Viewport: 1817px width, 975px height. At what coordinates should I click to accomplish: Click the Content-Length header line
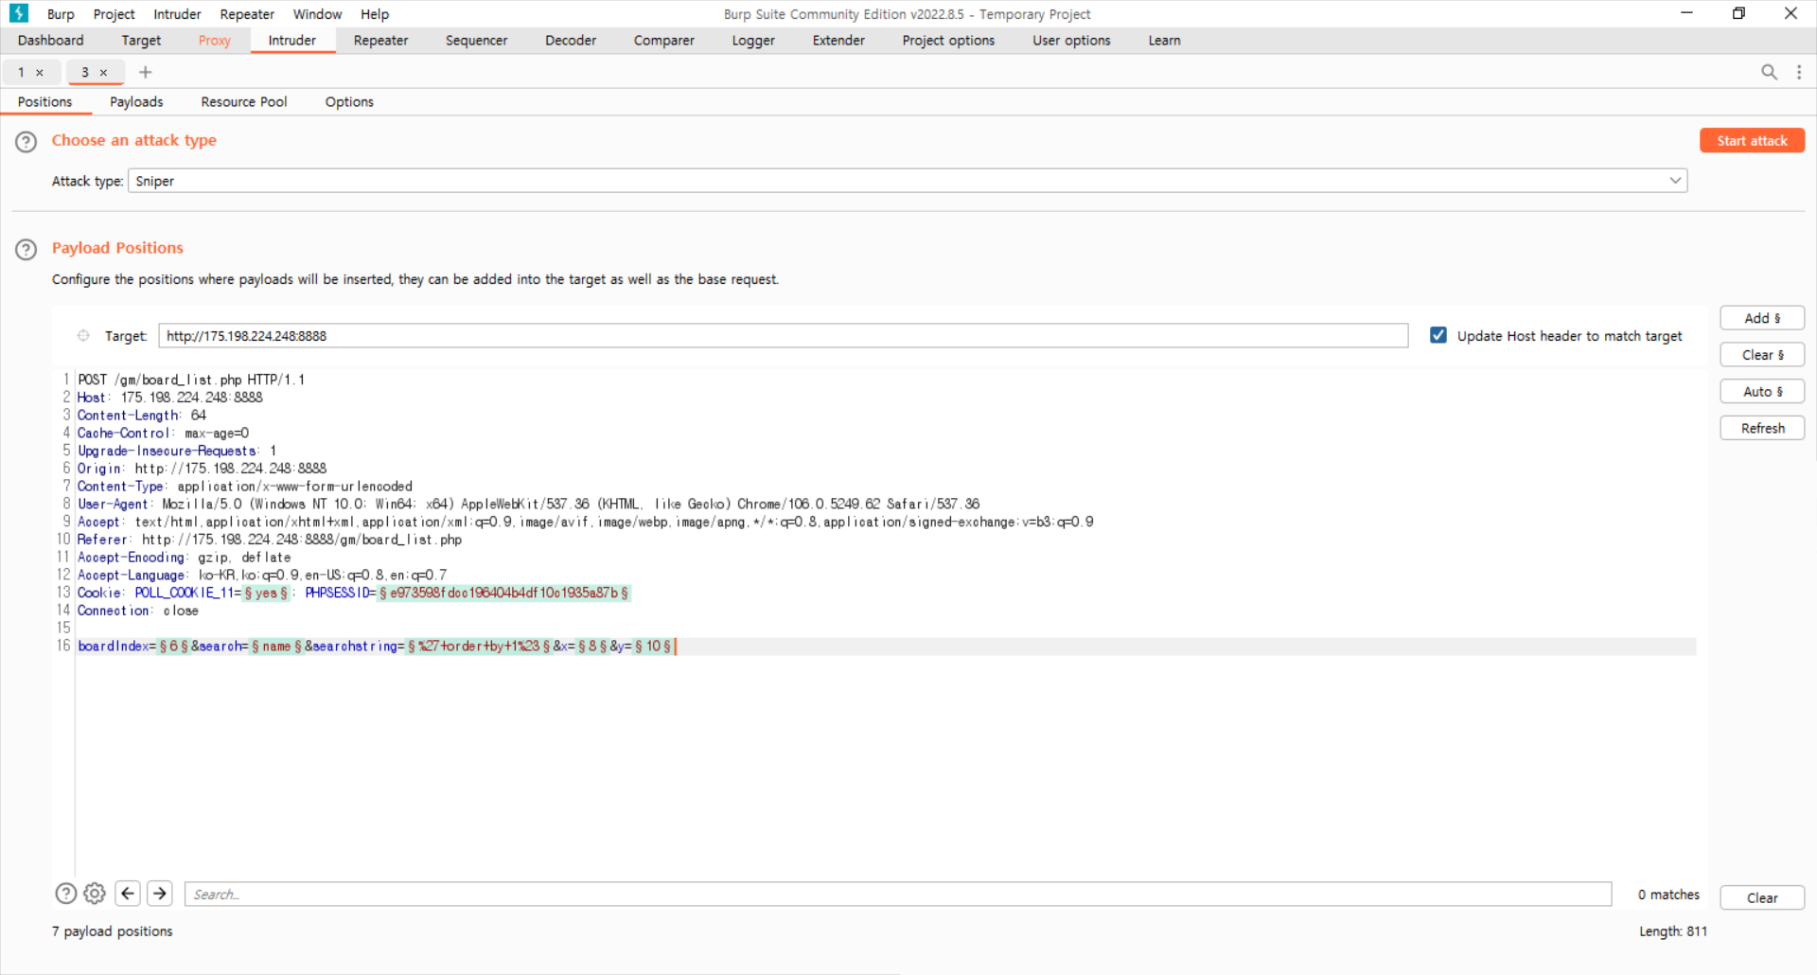142,416
